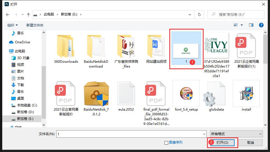Refresh the current folder view
270x152 pixels.
199,14
